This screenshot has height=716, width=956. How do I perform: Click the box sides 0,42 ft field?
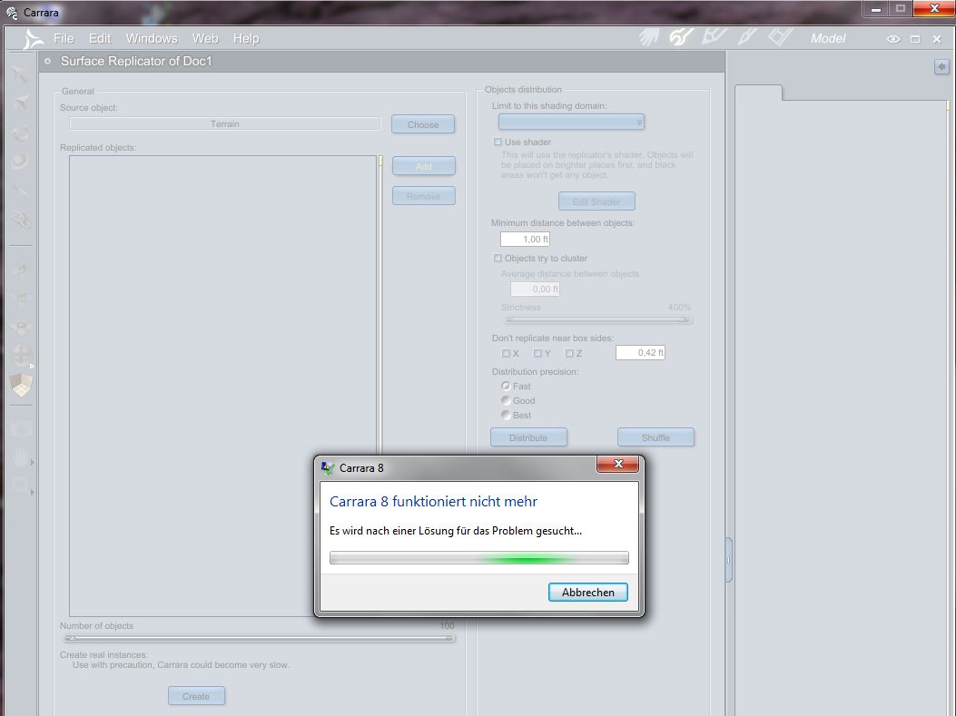tap(640, 352)
